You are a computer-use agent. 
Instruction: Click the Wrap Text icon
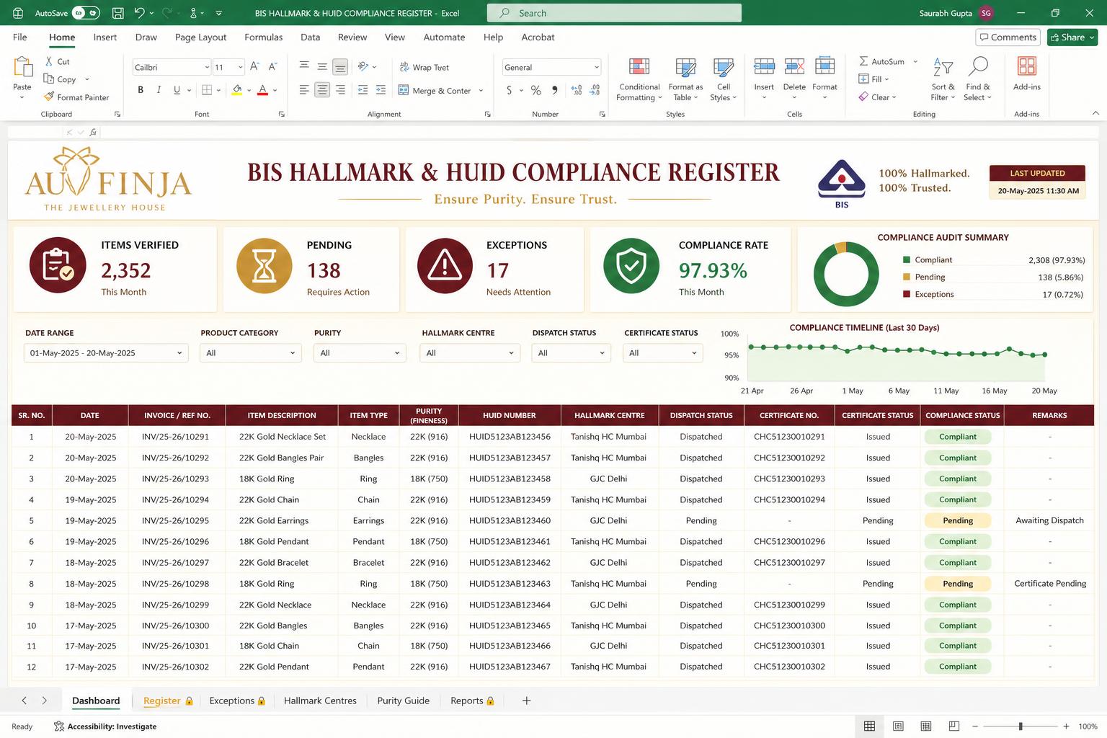point(404,67)
